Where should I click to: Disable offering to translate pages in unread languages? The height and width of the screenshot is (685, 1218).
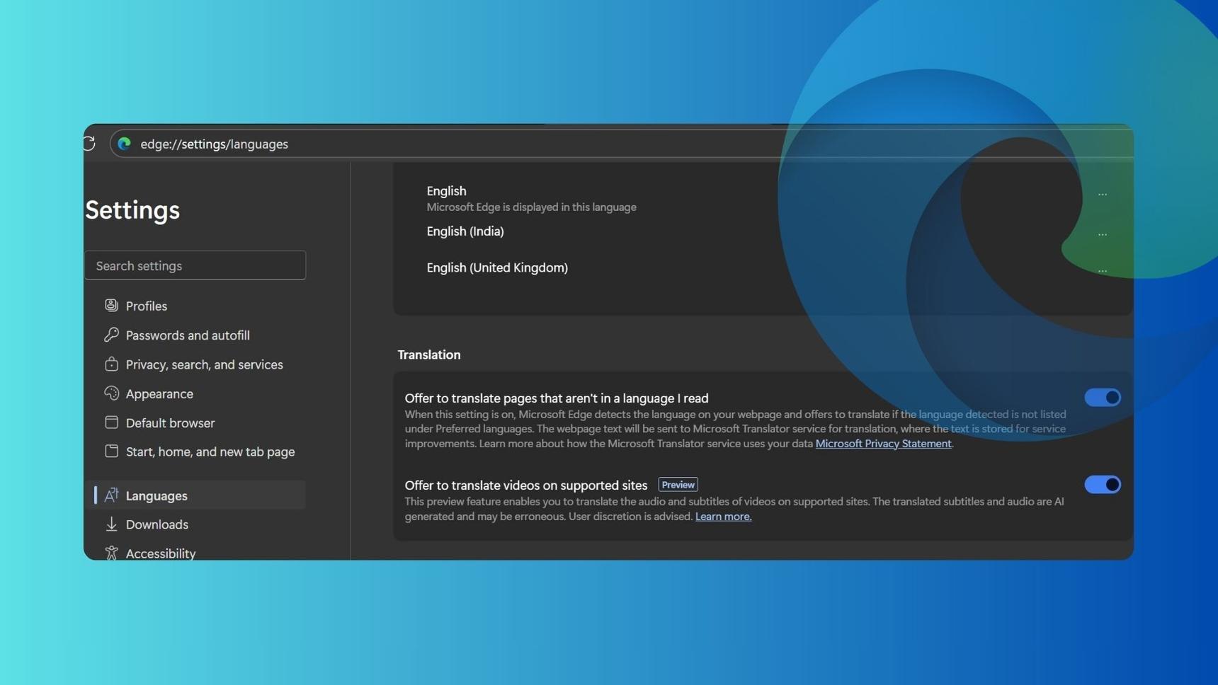tap(1102, 397)
